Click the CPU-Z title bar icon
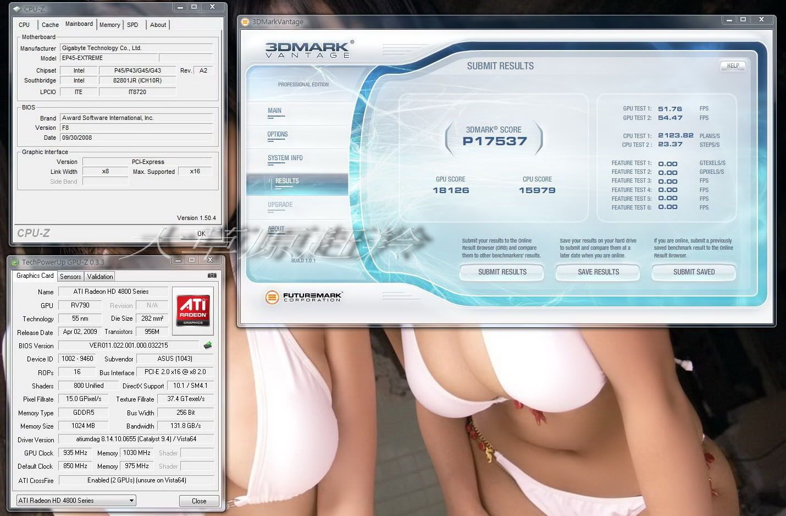The height and width of the screenshot is (516, 786). 17,9
